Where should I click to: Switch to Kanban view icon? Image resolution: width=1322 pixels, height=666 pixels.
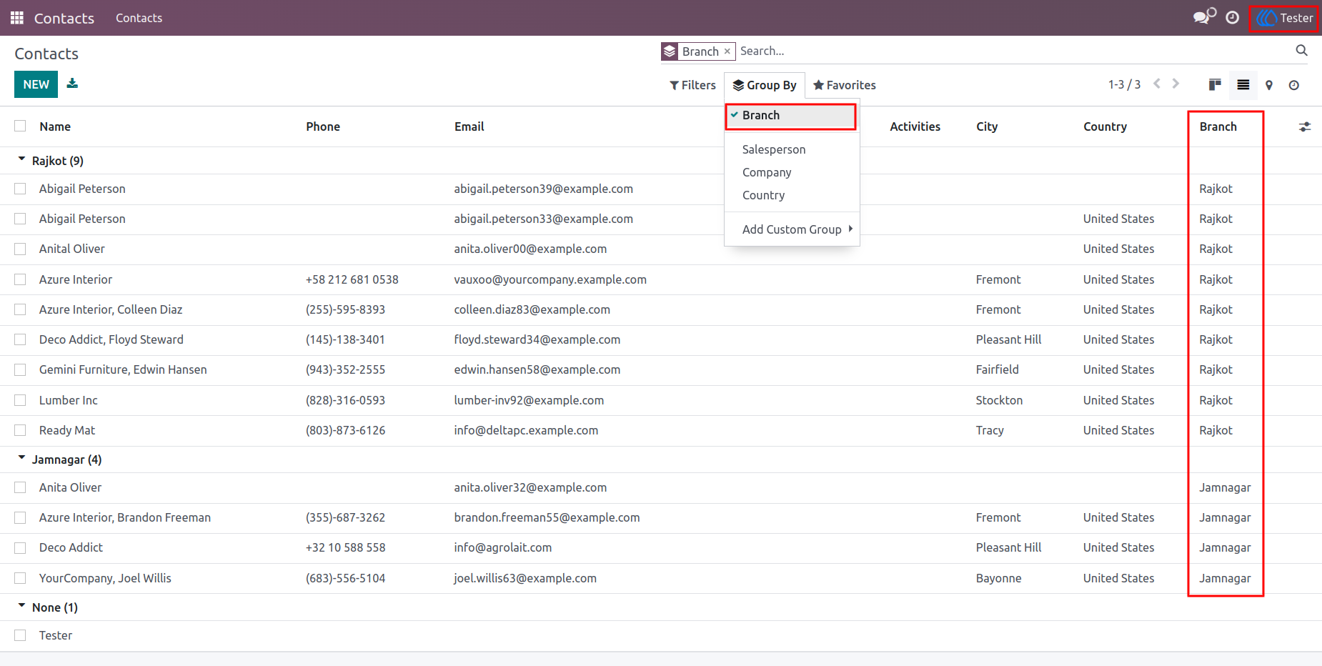click(x=1215, y=85)
